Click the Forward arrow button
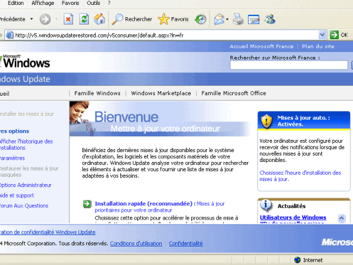 click(x=45, y=19)
